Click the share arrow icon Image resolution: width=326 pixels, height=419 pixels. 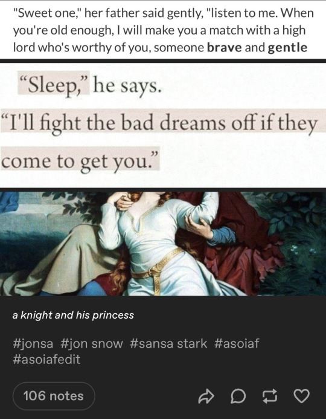pos(206,396)
